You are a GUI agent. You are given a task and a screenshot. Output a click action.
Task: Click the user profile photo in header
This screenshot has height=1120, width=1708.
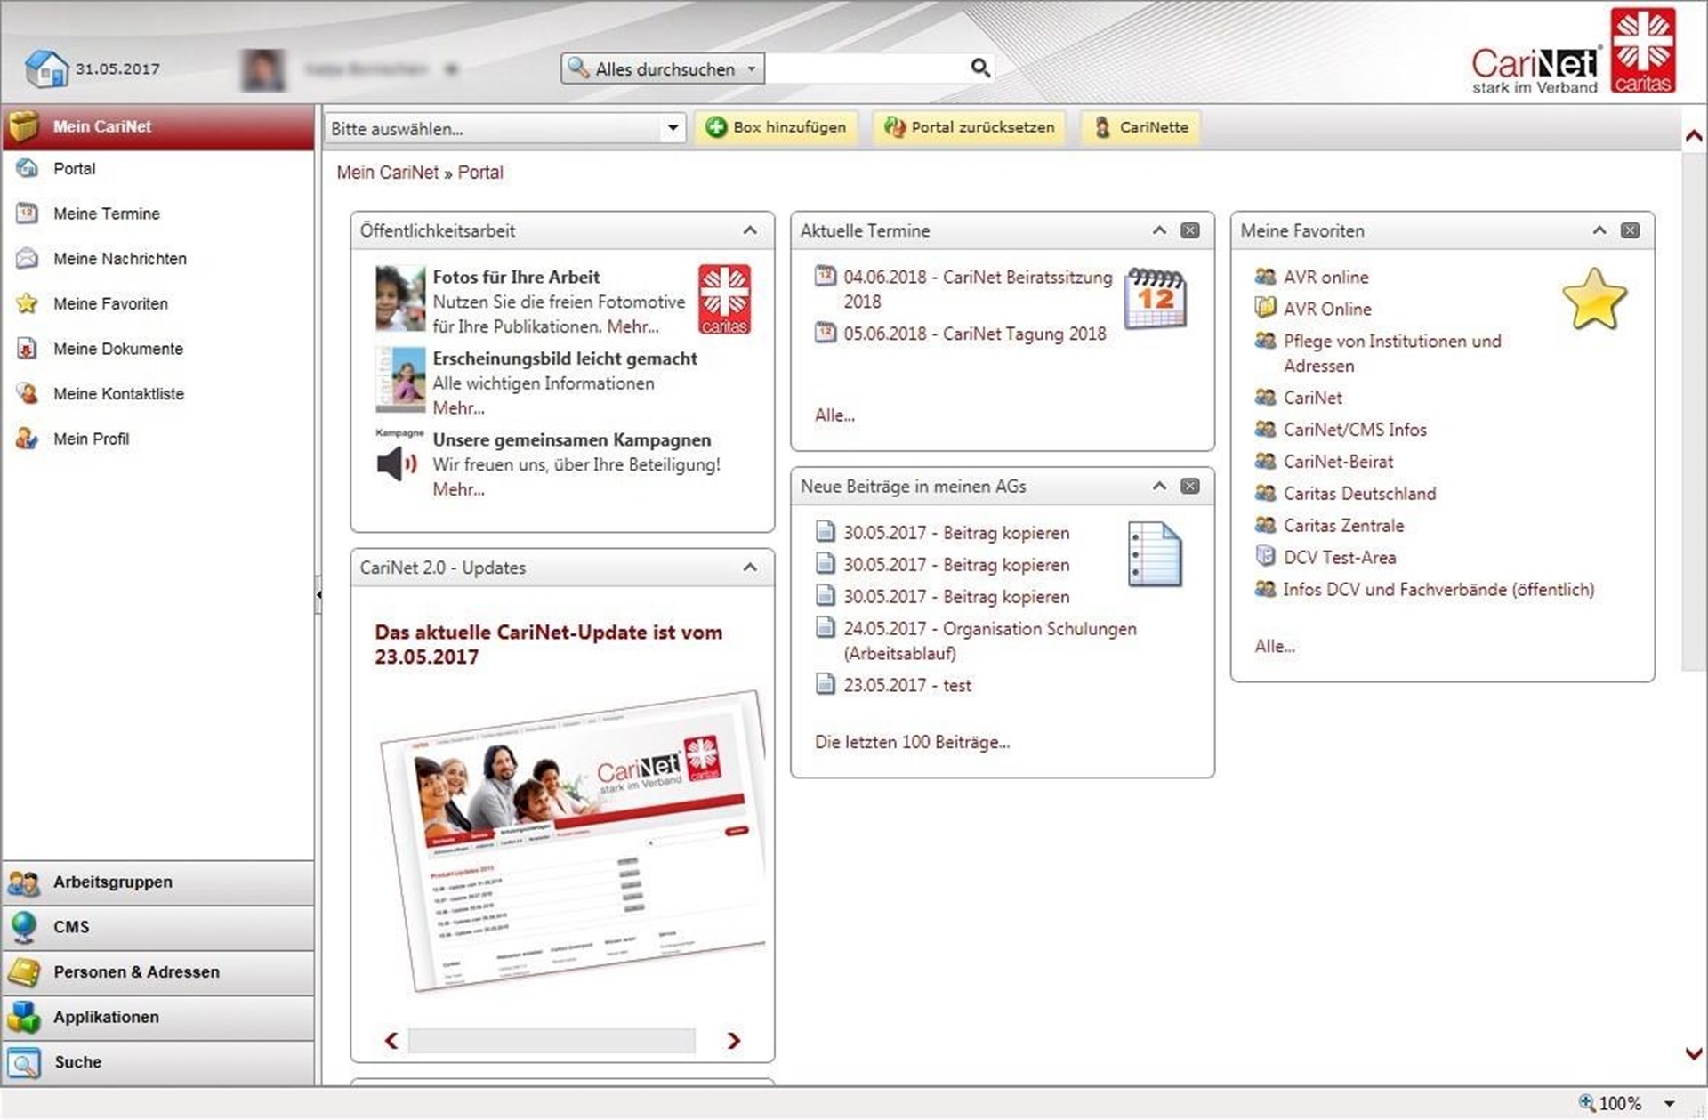(x=264, y=69)
